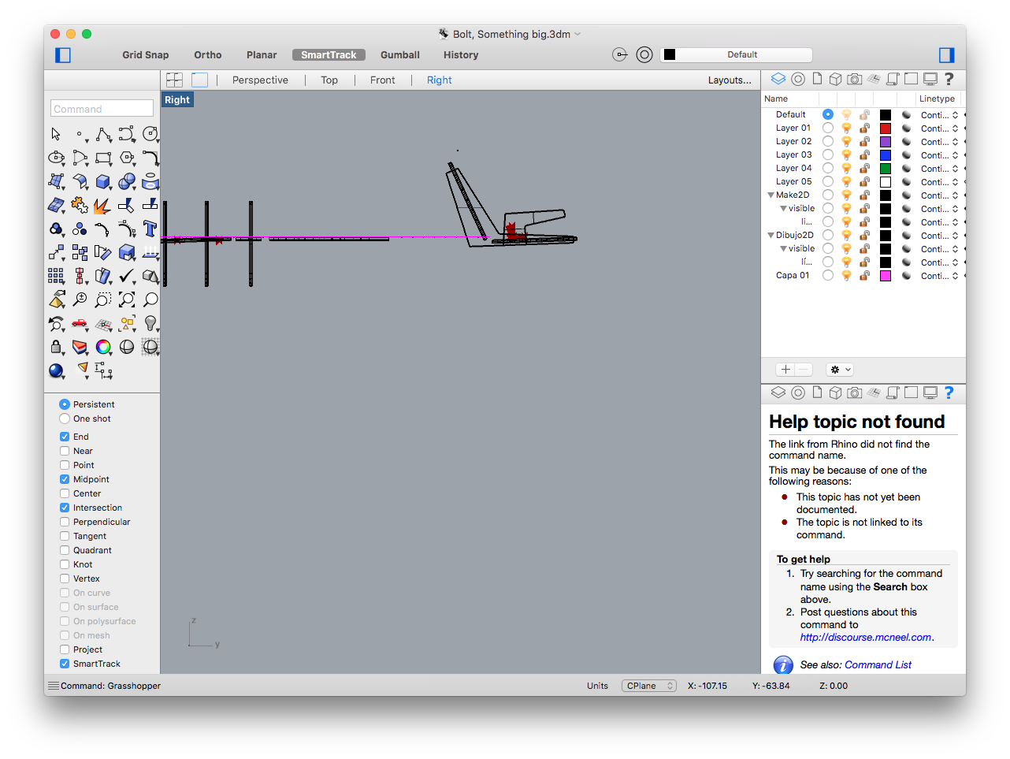Switch to four-viewport layout icon
Screen dimensions: 1010x759
tap(175, 80)
